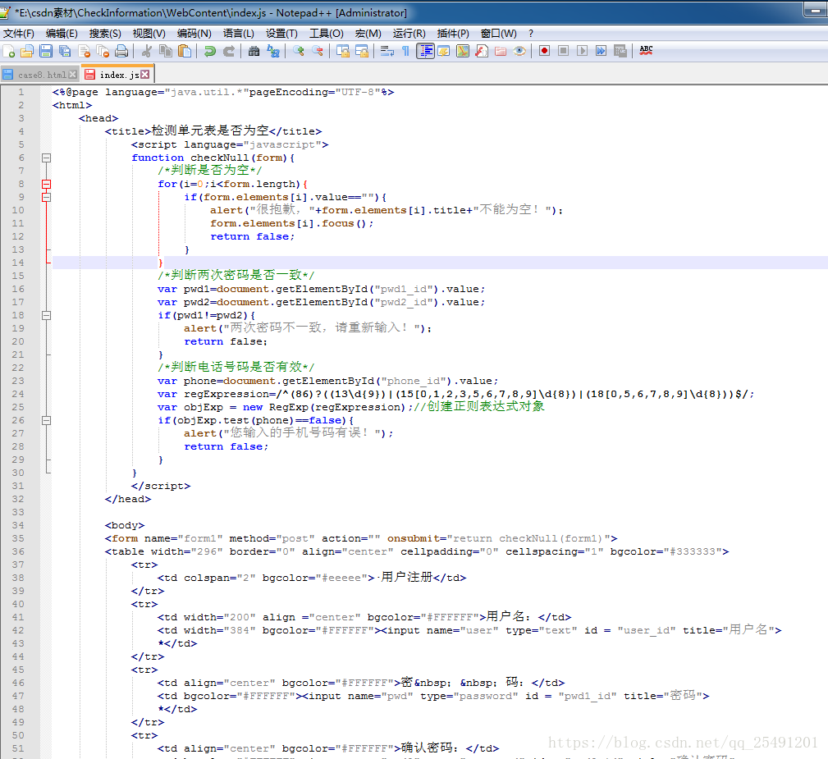
Task: Switch to the case8.html tab
Action: (40, 75)
